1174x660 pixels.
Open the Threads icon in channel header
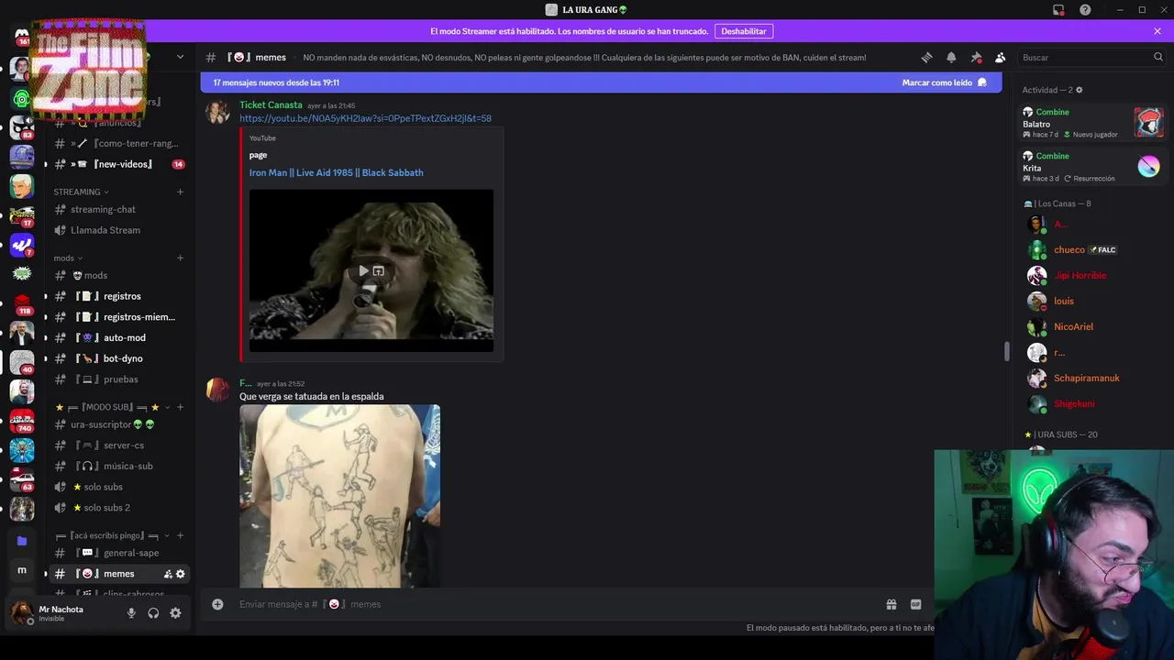[x=926, y=57]
